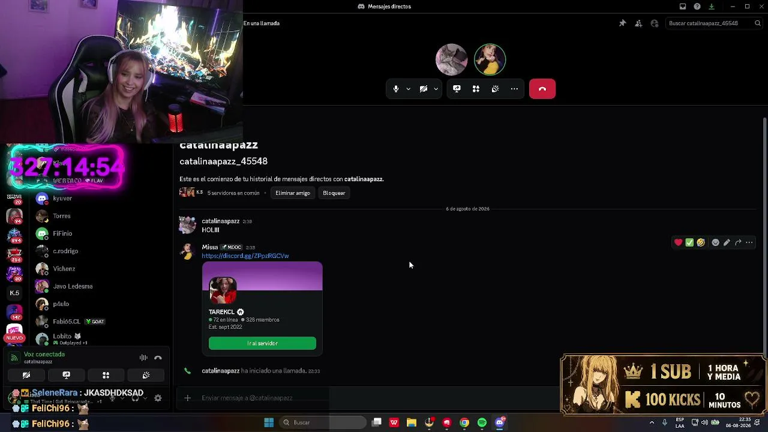The width and height of the screenshot is (768, 432).
Task: Open Discord help
Action: pos(697,7)
